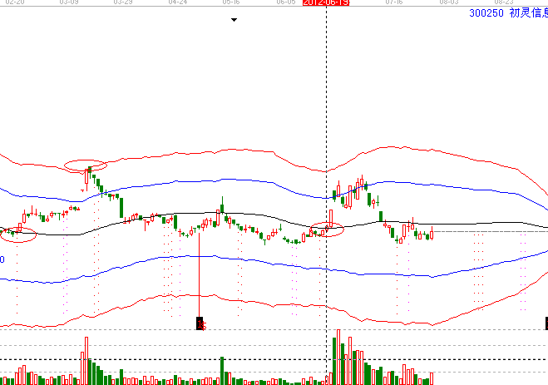This screenshot has height=385, width=548.
Task: Select the red ellipse at the far-left candles
Action: point(18,234)
